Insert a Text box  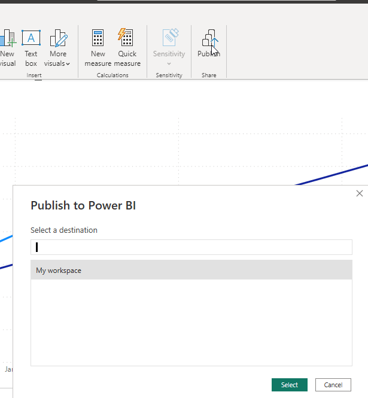coord(31,48)
